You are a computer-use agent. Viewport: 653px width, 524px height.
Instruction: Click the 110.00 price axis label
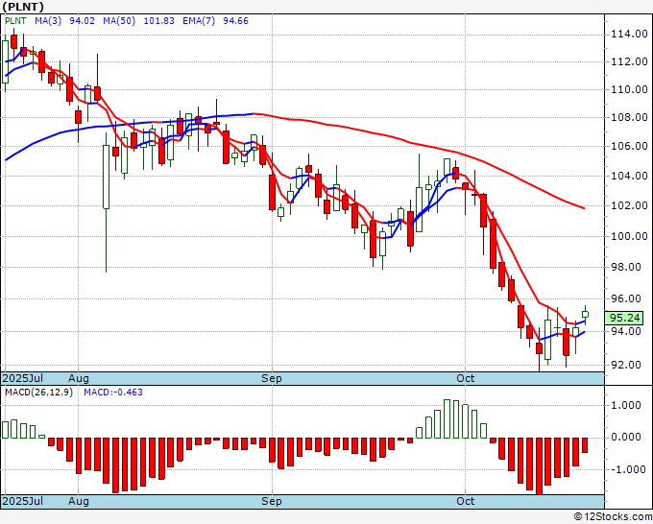coord(629,89)
